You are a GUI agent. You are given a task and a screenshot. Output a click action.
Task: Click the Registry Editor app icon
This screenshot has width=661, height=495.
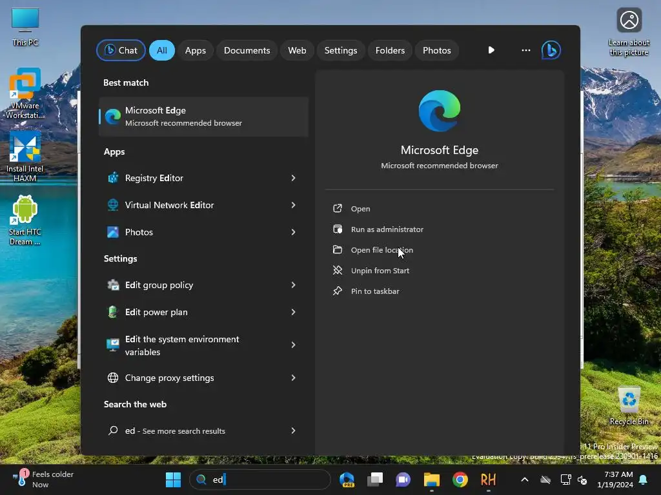[112, 178]
